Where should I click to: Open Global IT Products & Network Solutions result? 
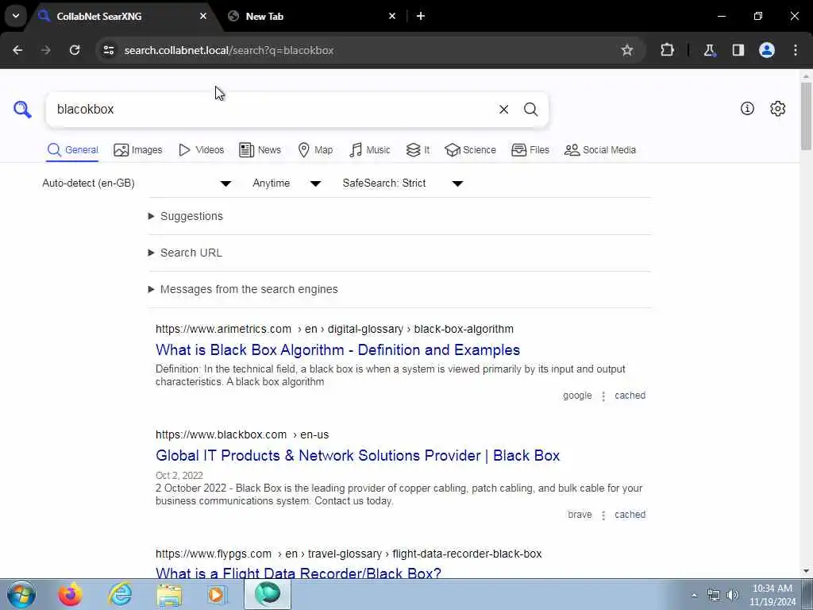tap(358, 455)
